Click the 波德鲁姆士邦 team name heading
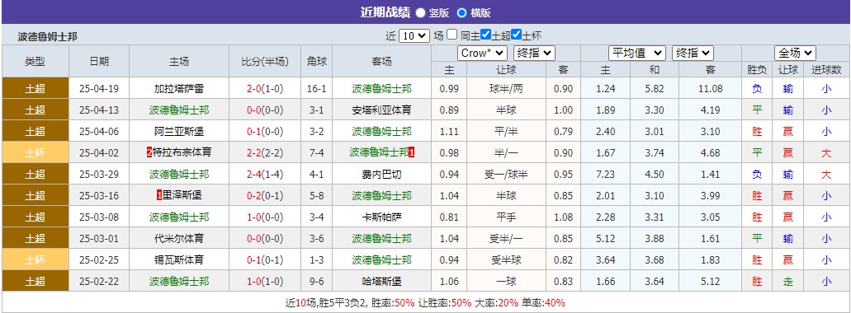 click(47, 37)
